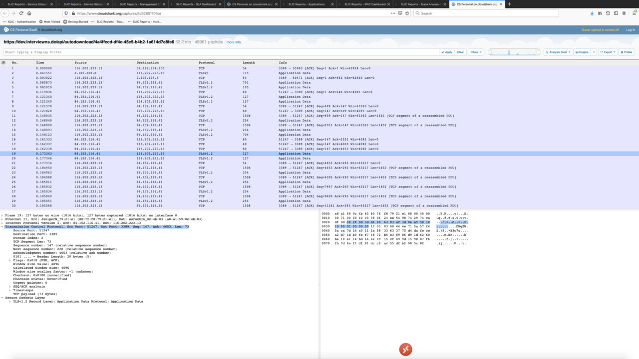Open the Firefox account avatar icon
Viewport: 639px width, 359px height.
[624, 13]
